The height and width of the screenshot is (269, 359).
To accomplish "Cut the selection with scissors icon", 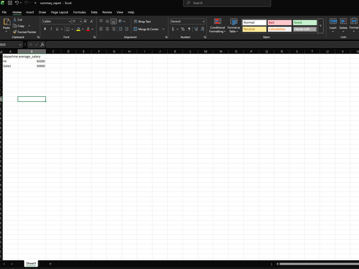I will tap(15, 20).
